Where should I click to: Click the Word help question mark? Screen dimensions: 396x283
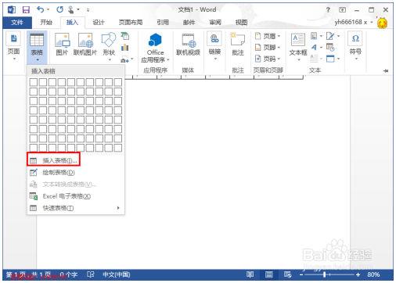[x=328, y=10]
